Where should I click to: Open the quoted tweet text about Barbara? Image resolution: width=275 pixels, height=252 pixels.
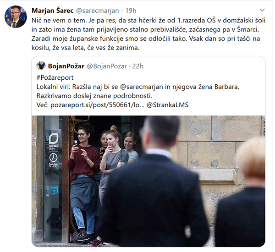point(137,91)
